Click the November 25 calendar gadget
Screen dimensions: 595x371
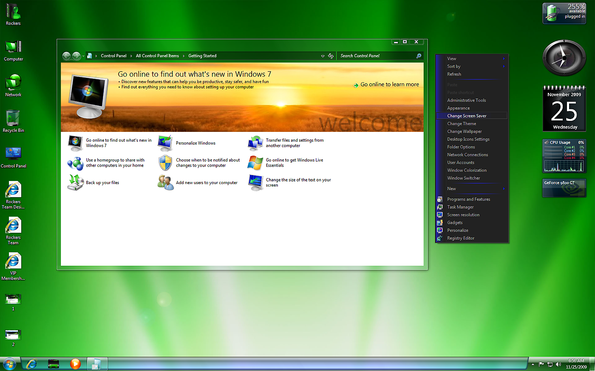(x=564, y=109)
